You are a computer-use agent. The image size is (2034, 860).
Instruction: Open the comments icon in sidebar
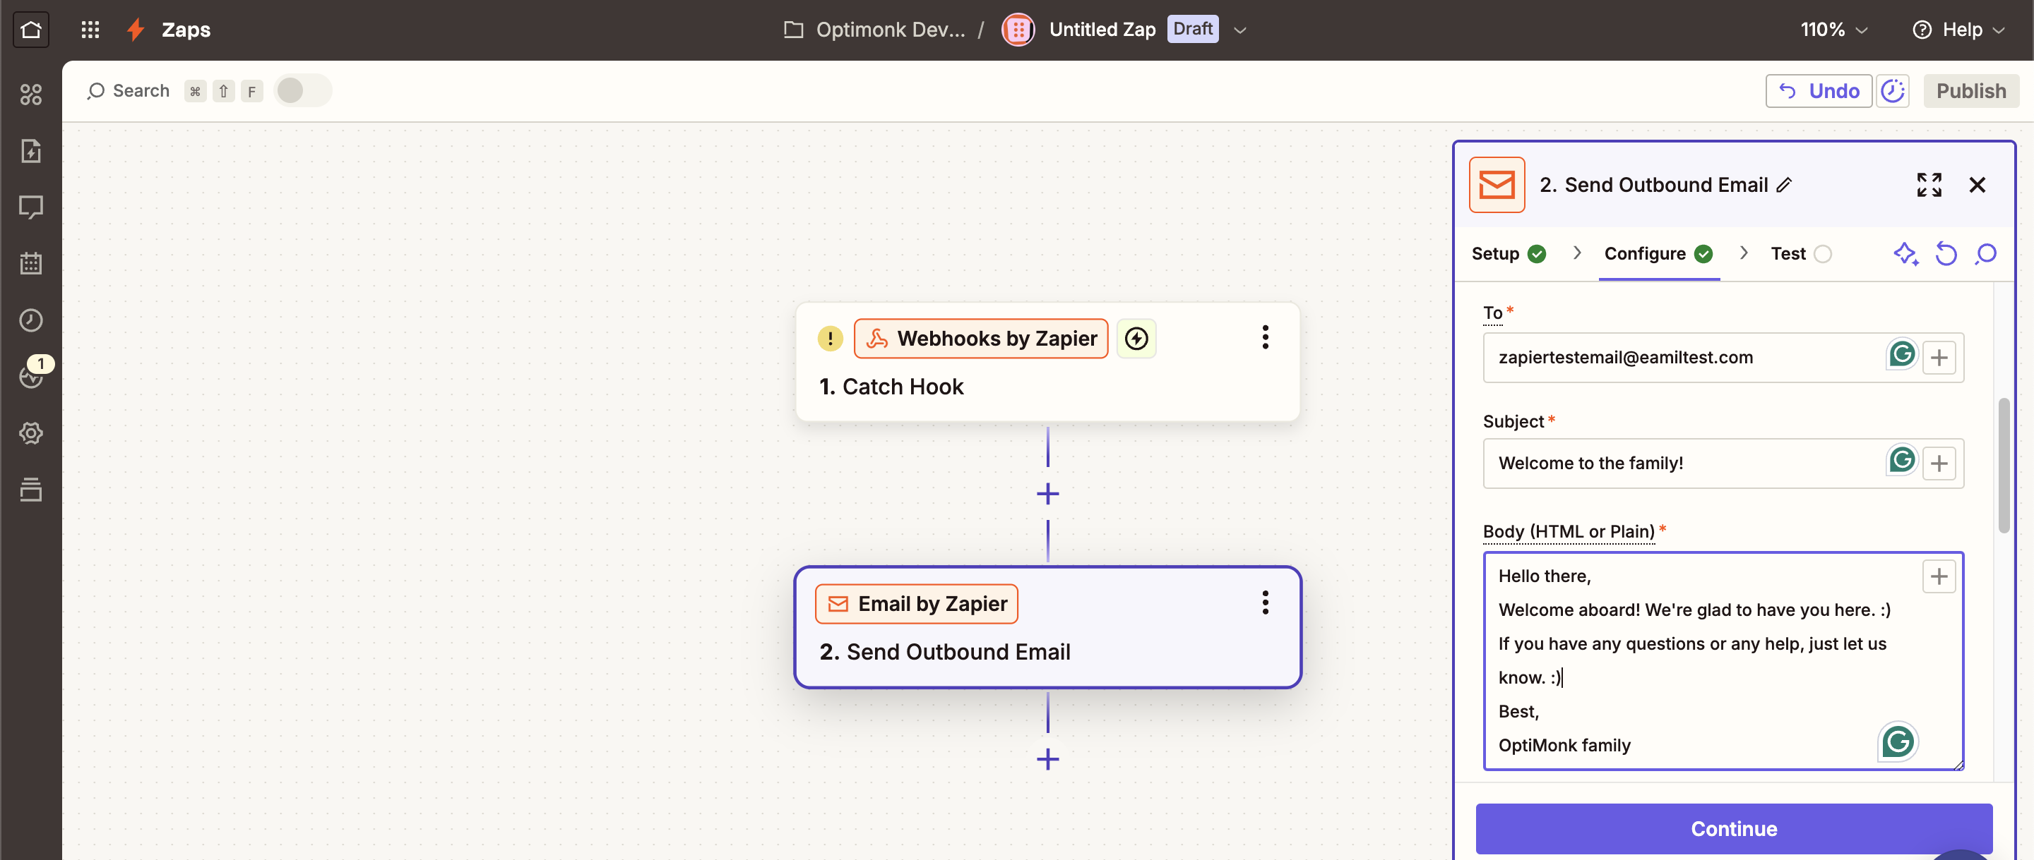tap(31, 207)
